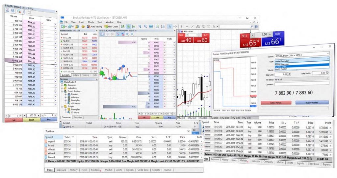Select the bar chart icon in toolbar

(x=123, y=27)
